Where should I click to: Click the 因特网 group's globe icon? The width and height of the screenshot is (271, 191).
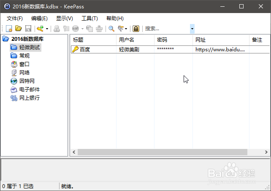14,81
